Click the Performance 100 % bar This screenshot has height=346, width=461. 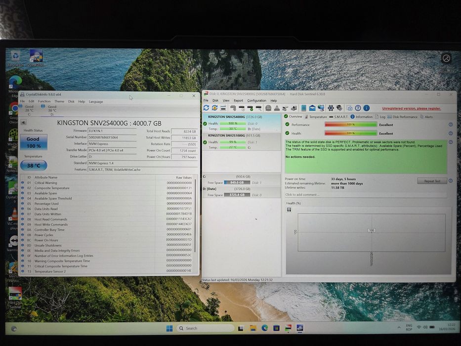(350, 125)
